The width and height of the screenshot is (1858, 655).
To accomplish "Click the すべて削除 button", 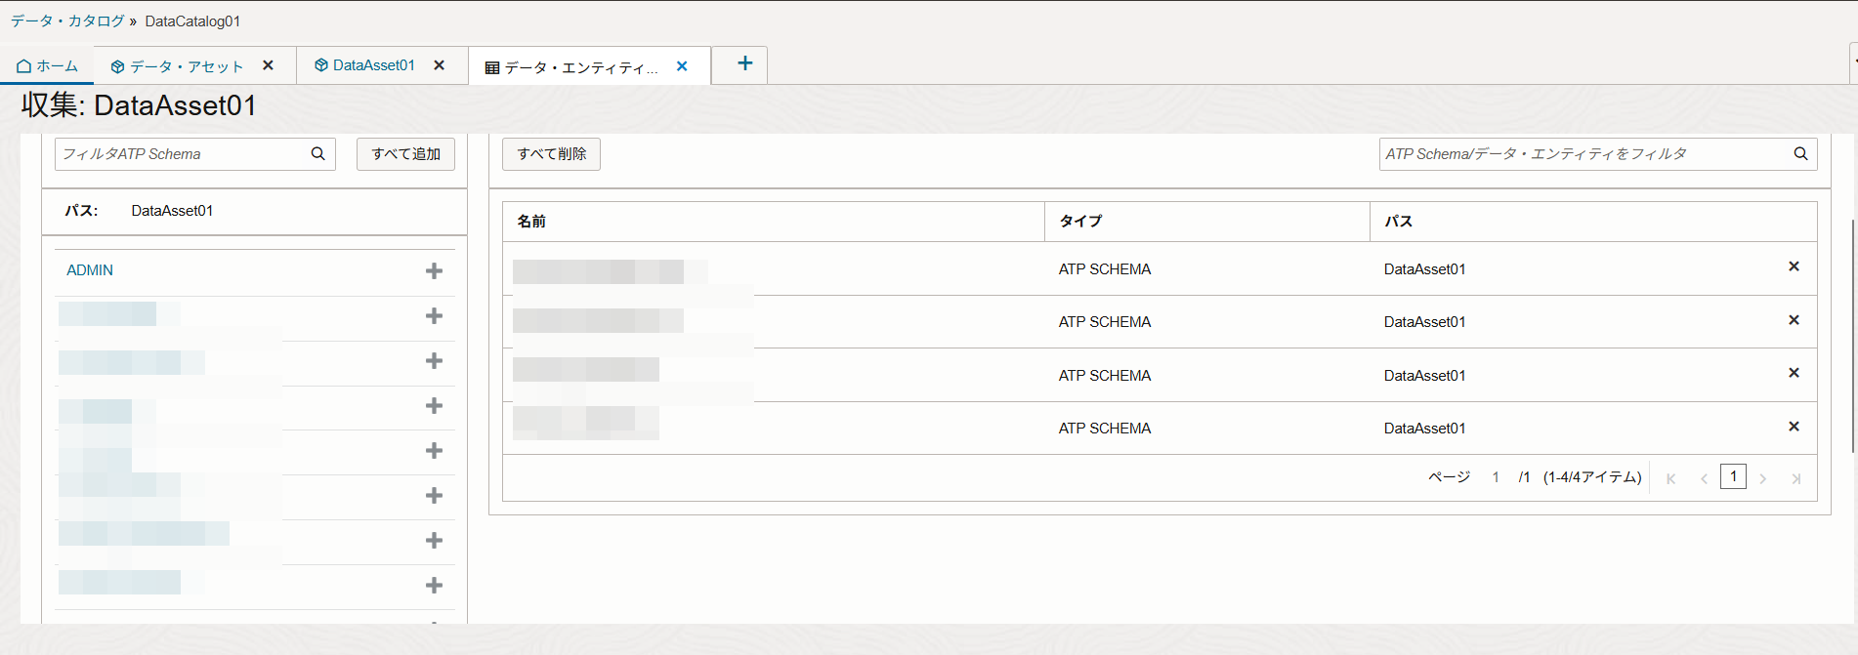I will coord(551,154).
